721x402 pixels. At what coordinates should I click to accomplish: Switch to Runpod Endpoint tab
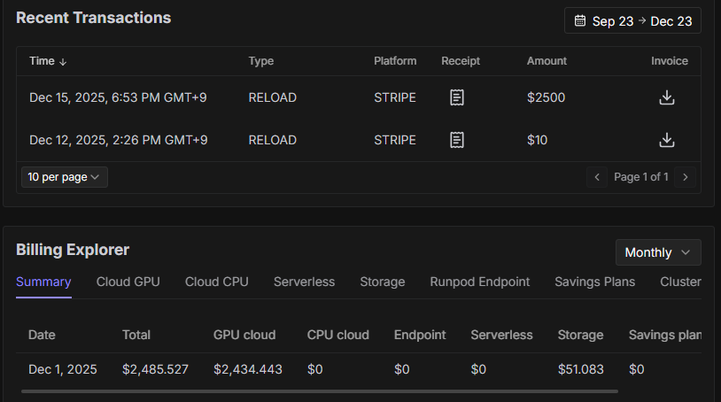coord(479,282)
